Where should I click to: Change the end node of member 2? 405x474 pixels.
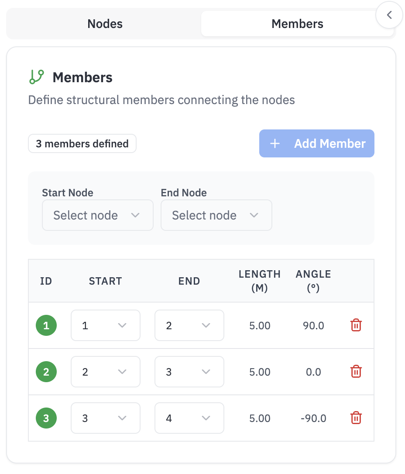click(189, 372)
